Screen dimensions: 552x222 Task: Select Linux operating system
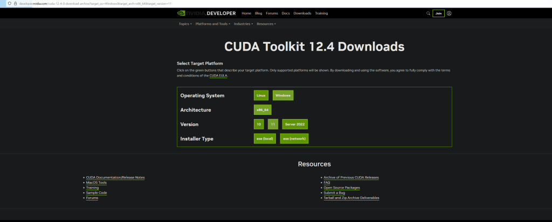261,95
